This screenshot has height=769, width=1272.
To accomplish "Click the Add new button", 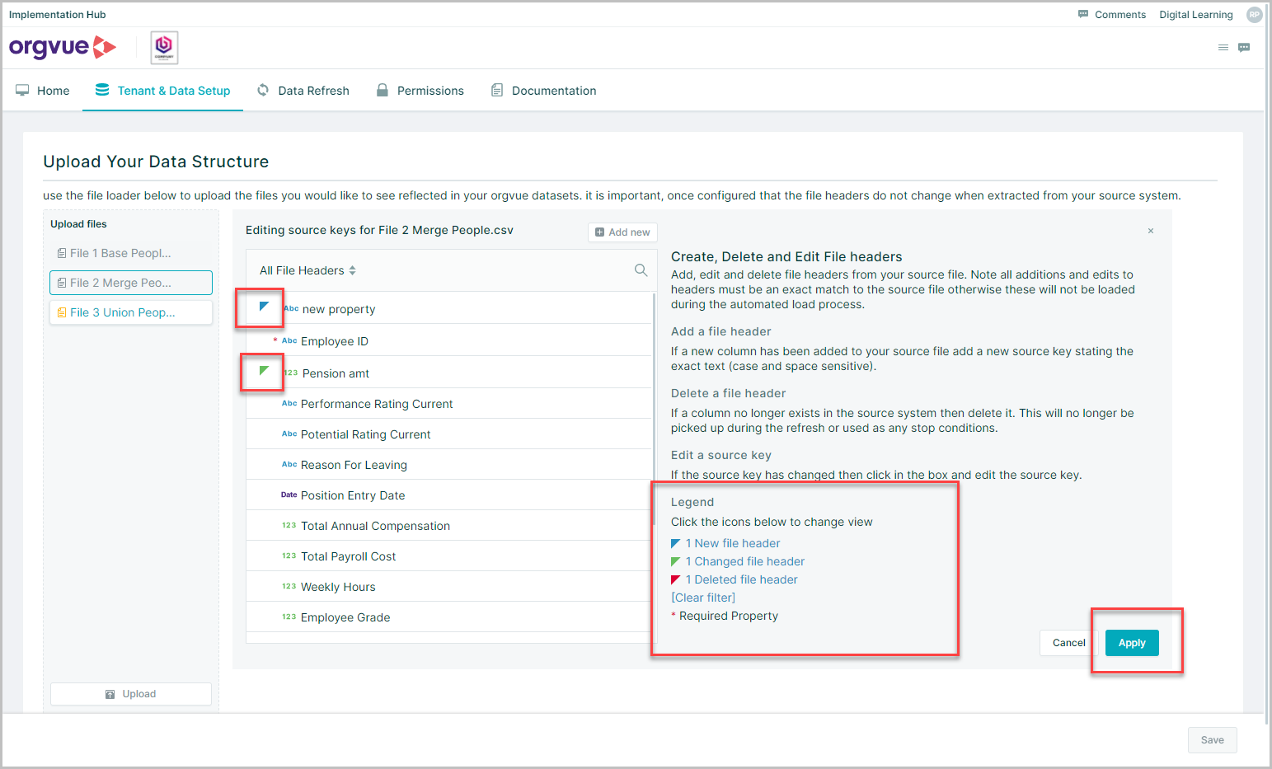I will click(622, 232).
